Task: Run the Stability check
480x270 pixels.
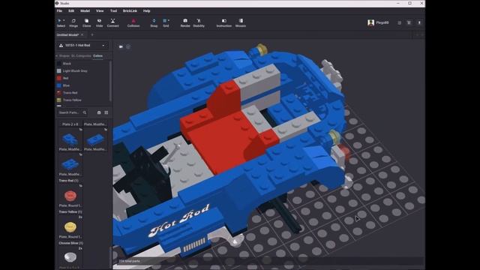Action: (x=199, y=23)
